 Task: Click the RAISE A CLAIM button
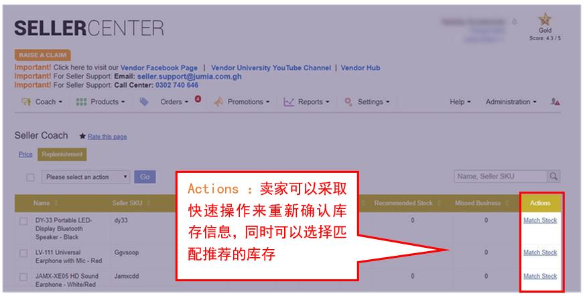tap(42, 55)
